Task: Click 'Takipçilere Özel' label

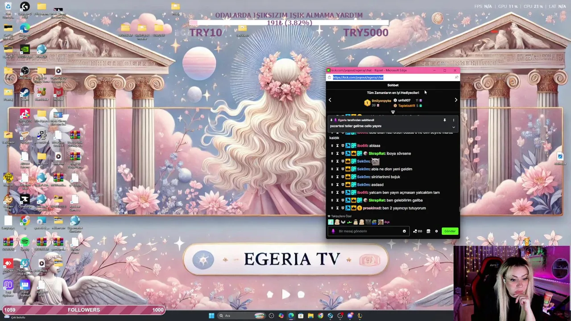Action: tap(341, 216)
